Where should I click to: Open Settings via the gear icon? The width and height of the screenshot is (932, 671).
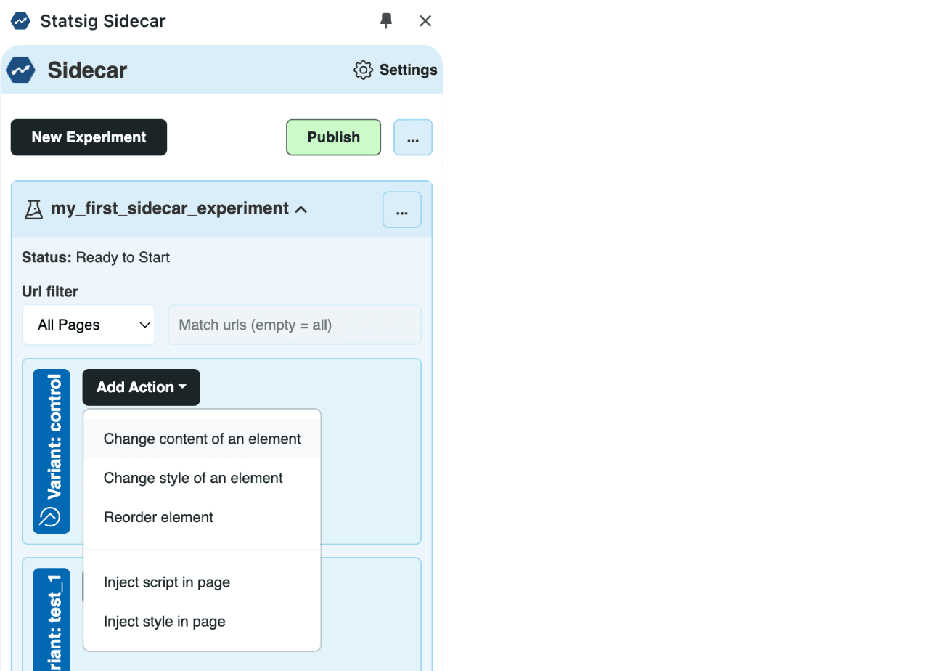pos(363,70)
